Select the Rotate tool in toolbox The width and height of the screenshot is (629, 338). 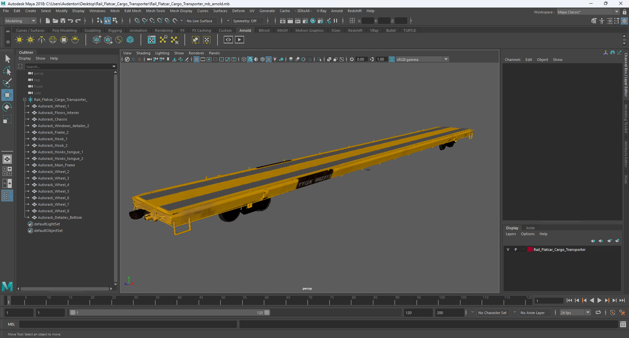(x=7, y=107)
